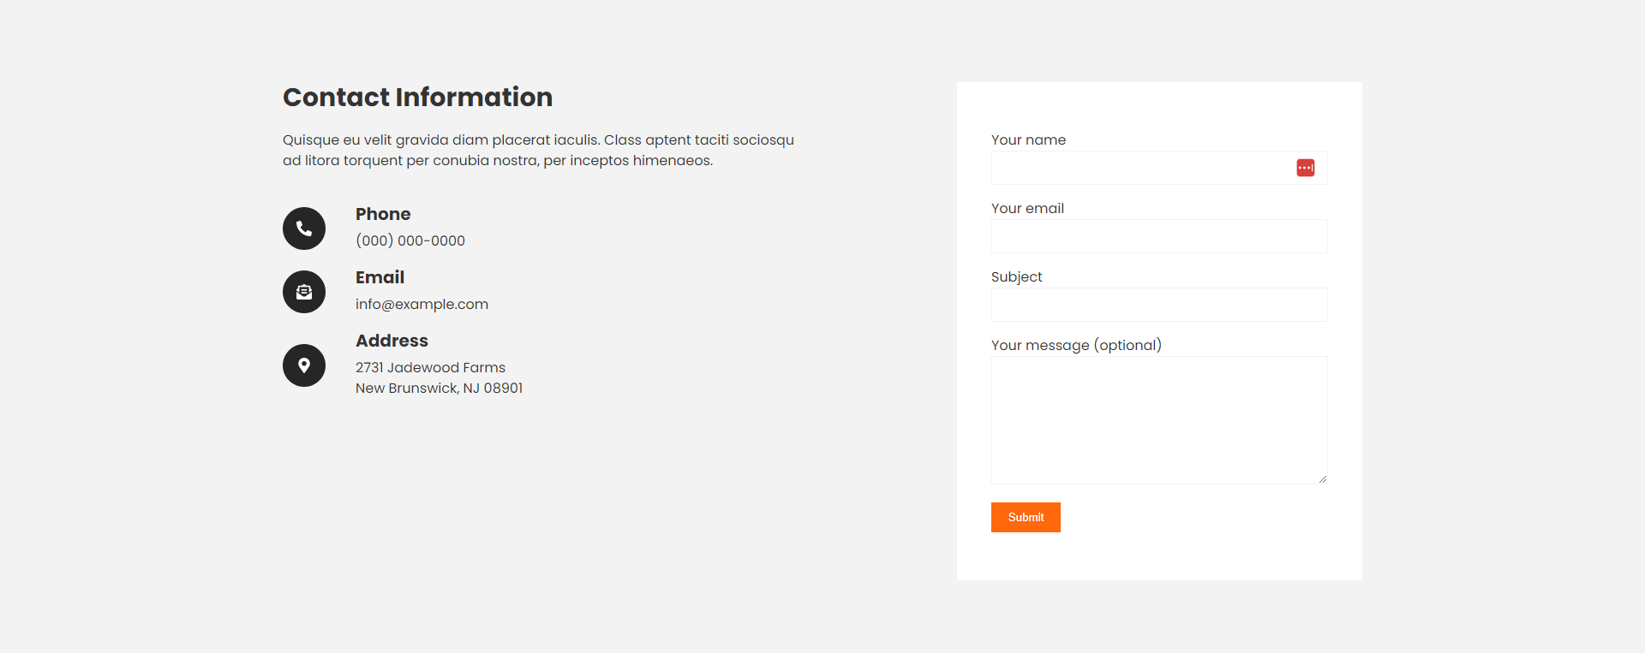This screenshot has width=1645, height=653.
Task: Click inside the Your message textarea
Action: point(1159,420)
